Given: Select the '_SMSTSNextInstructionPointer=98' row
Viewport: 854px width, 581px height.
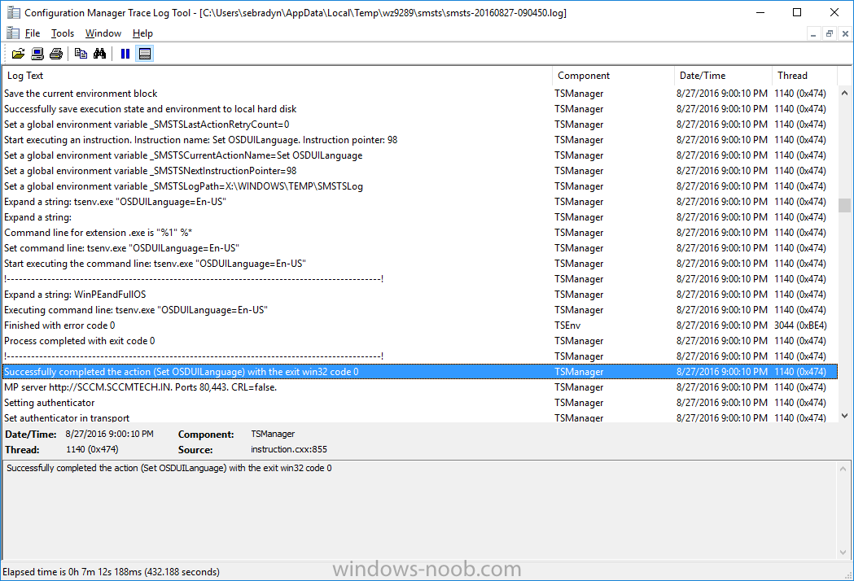Looking at the screenshot, I should pyautogui.click(x=419, y=171).
